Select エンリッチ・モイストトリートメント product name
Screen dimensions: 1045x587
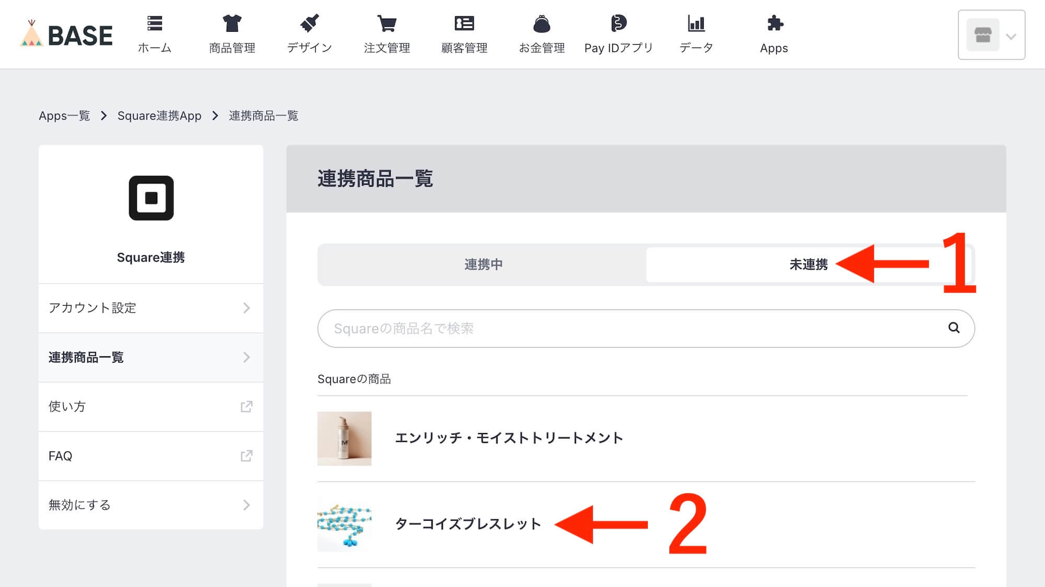509,438
